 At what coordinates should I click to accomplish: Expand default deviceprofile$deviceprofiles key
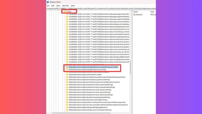65,102
